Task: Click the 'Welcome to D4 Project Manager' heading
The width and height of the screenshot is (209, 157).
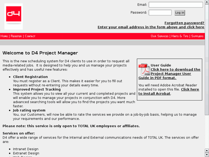Action: (x=40, y=53)
